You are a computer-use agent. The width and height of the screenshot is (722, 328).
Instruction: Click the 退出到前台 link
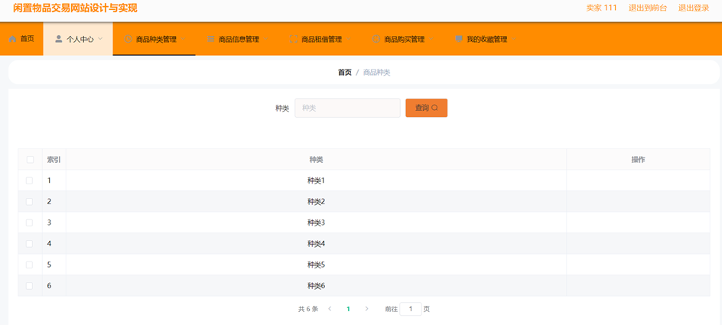pos(647,8)
